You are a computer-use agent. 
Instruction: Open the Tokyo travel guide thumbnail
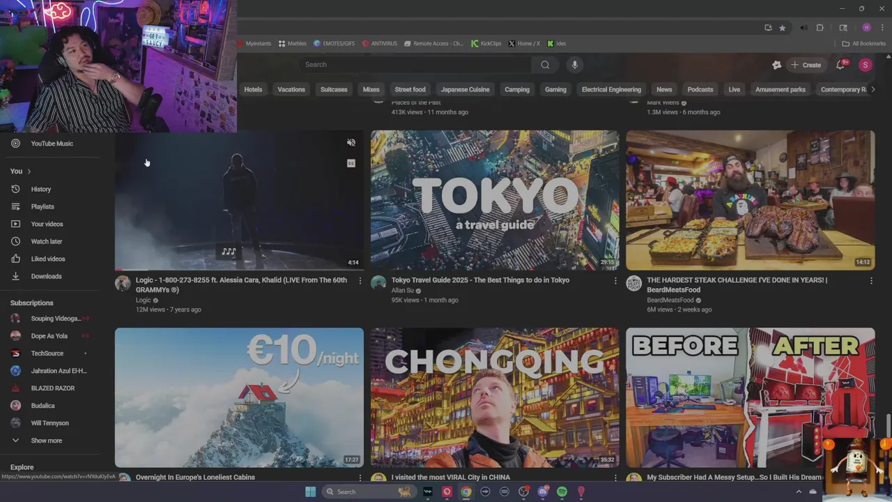[x=495, y=200]
